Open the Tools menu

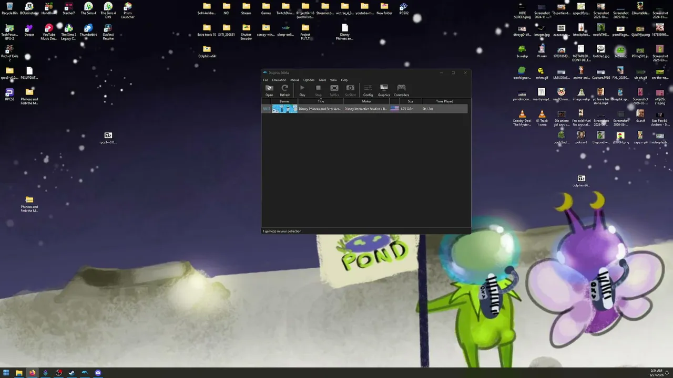tap(322, 80)
